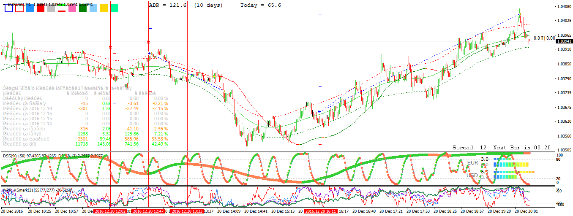Click the -585.96 stats table value
The image size is (573, 216).
(x=131, y=139)
